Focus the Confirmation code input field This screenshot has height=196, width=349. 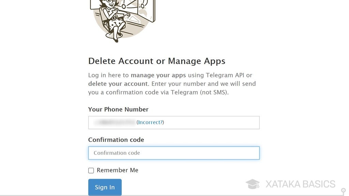point(174,153)
